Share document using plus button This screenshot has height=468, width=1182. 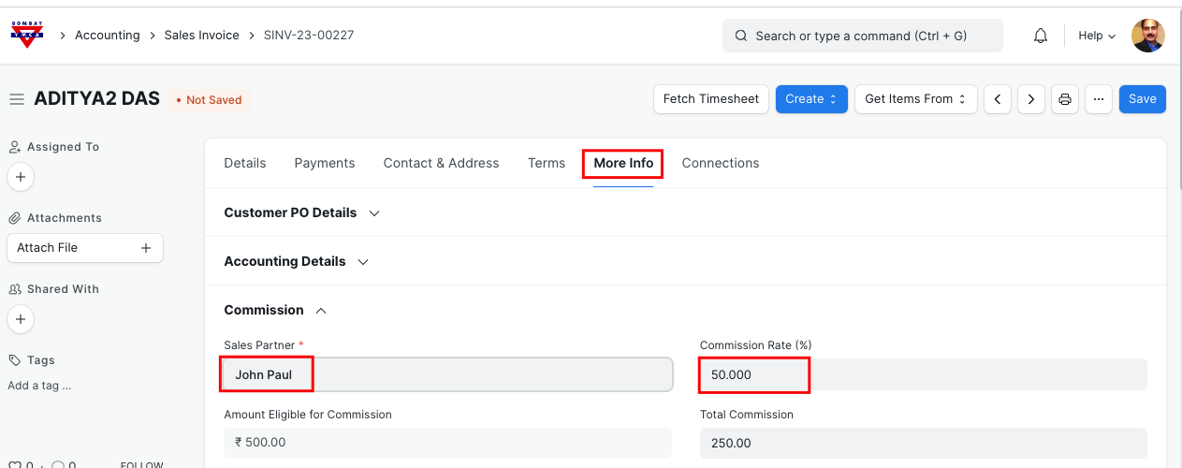[21, 319]
